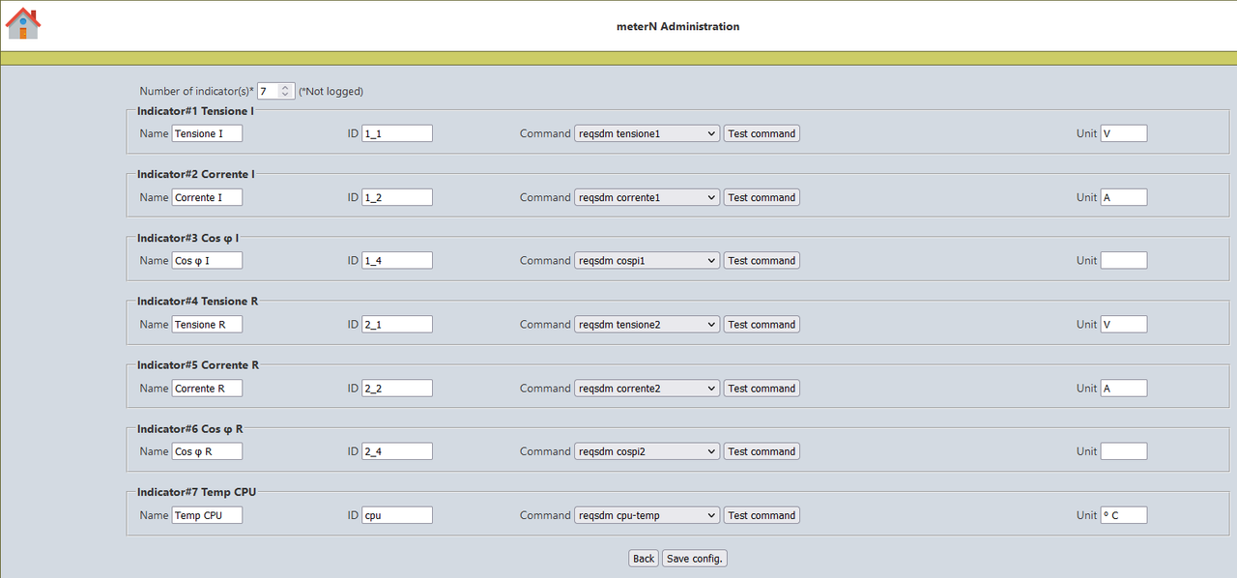
Task: Select the ID field with 2_2
Action: [397, 389]
